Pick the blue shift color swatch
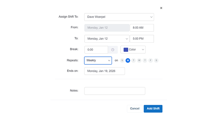This screenshot has height=117, width=218. click(x=126, y=50)
